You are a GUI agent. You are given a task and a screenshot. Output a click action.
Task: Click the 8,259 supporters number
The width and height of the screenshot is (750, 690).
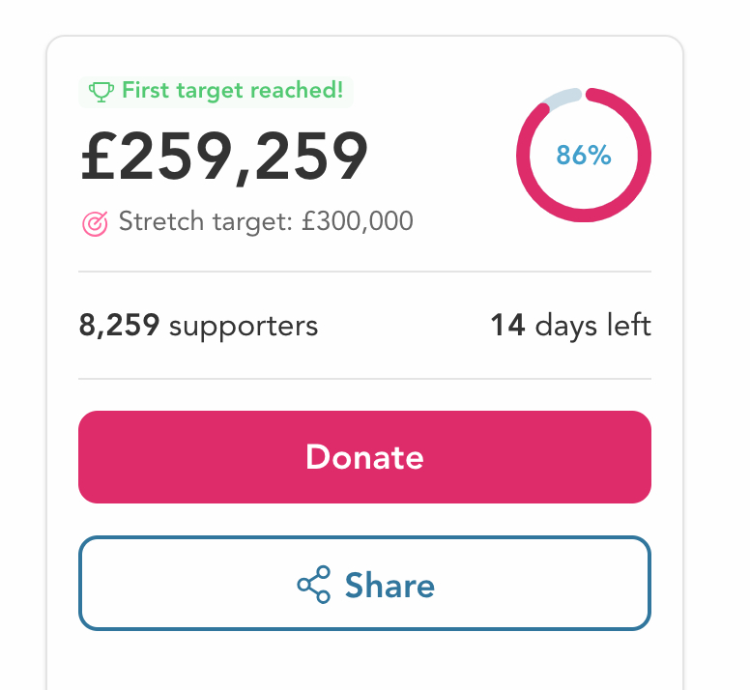pos(119,326)
